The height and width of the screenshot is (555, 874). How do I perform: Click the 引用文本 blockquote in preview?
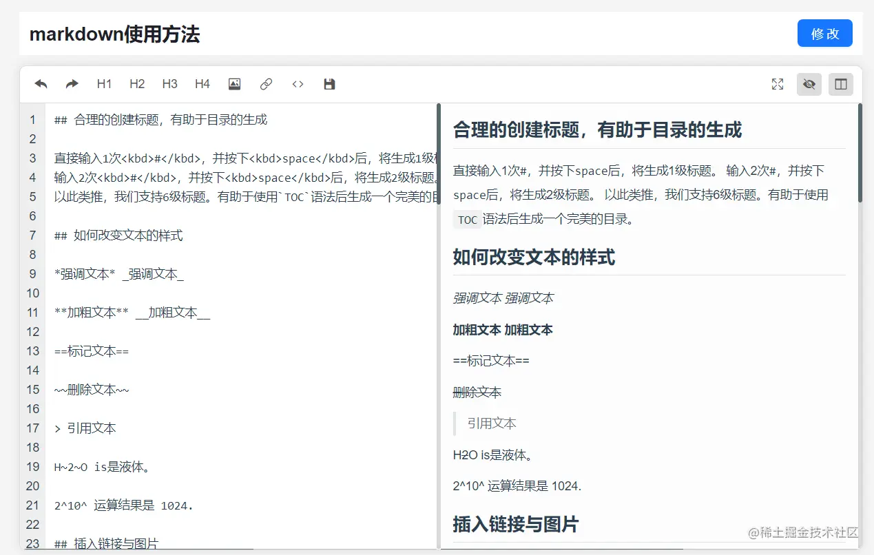coord(492,423)
